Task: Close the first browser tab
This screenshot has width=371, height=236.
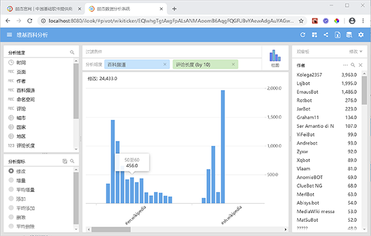Action: [80, 9]
